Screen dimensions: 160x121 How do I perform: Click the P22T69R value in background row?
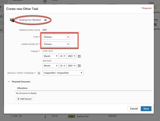(112, 116)
